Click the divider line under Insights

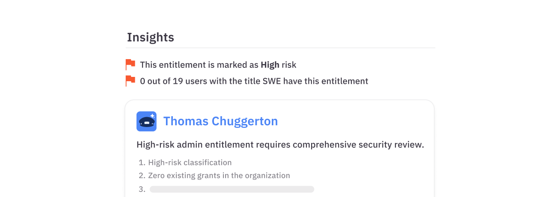coord(281,48)
